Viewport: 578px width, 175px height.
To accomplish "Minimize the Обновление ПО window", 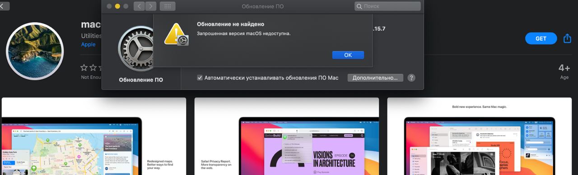I will [x=117, y=6].
